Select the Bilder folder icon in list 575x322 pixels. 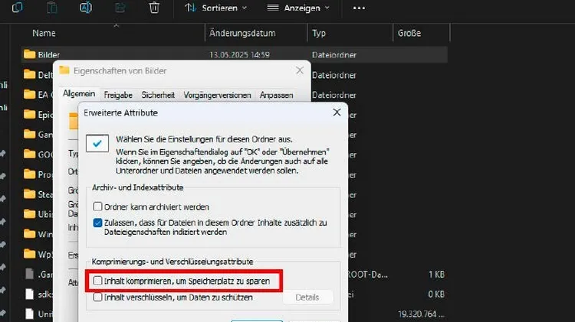pyautogui.click(x=30, y=54)
